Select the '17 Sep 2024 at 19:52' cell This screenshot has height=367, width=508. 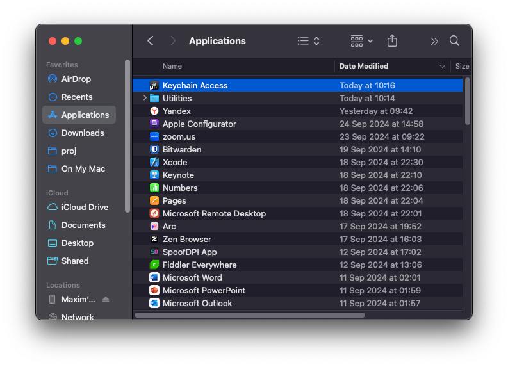[381, 226]
